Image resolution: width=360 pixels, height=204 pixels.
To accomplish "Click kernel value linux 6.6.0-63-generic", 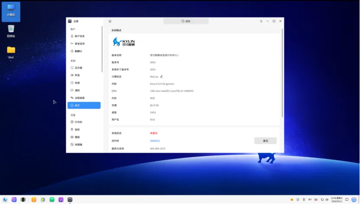I will [x=162, y=84].
